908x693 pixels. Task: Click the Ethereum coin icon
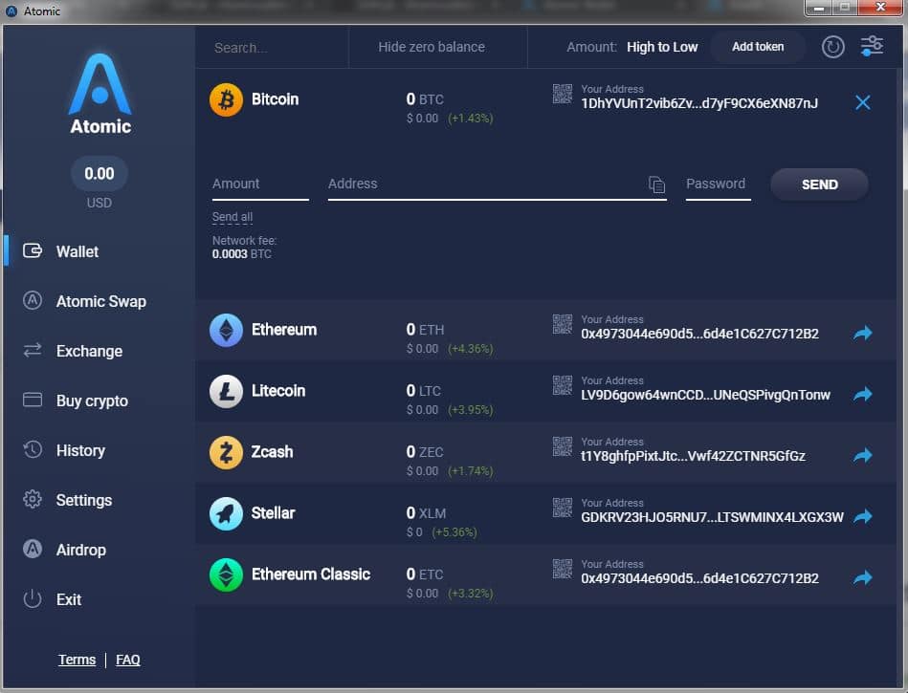tap(226, 331)
